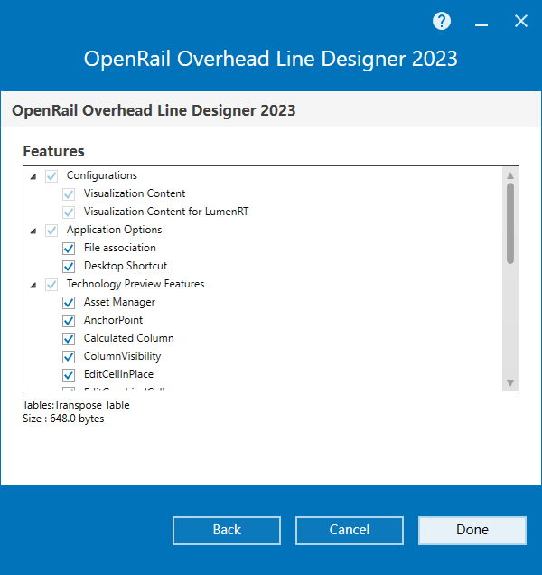Select the File association label
Screen dimensions: 542x575
click(x=120, y=248)
